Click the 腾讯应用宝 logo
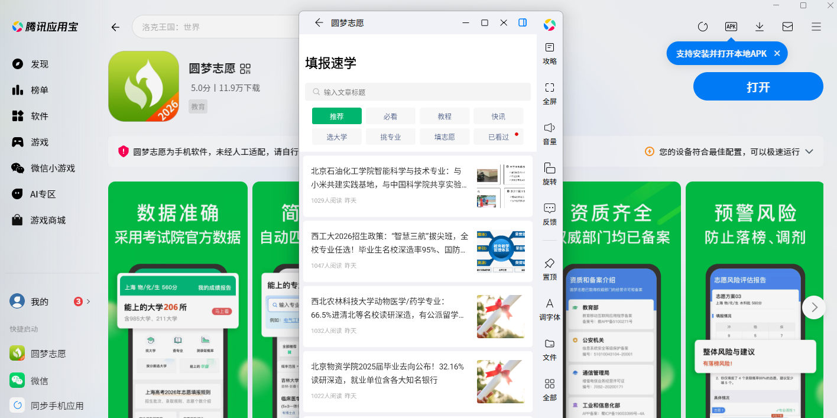 45,27
